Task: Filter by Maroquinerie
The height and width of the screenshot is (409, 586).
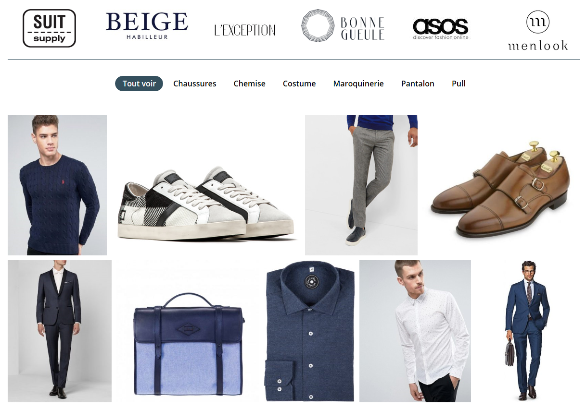Action: pos(358,84)
